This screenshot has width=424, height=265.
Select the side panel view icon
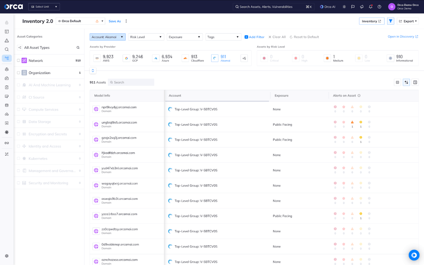click(x=416, y=82)
